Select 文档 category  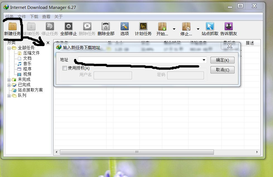[27, 58]
